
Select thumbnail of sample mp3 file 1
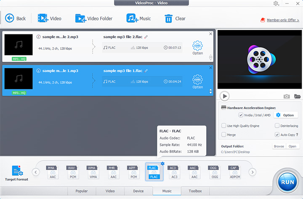pos(19,79)
